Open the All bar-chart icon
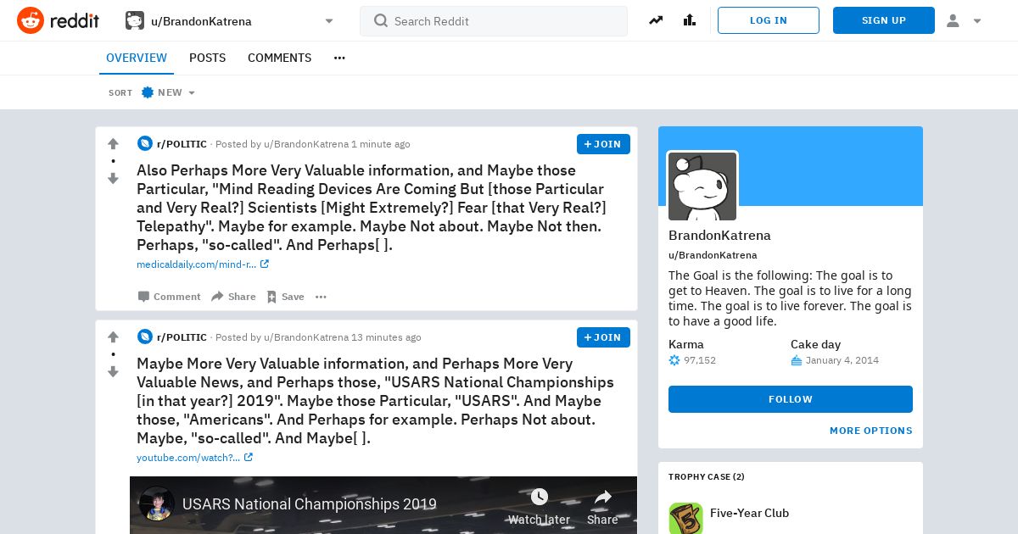1018x534 pixels. [689, 20]
